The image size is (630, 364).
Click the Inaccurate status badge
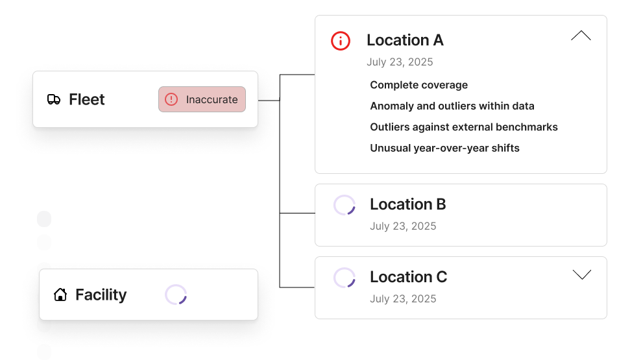202,99
